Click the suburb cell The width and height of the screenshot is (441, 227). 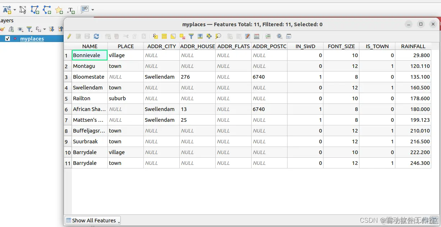click(x=126, y=98)
